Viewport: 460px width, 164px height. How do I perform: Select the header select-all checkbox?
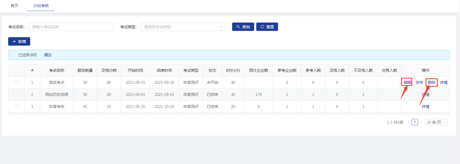coord(16,70)
